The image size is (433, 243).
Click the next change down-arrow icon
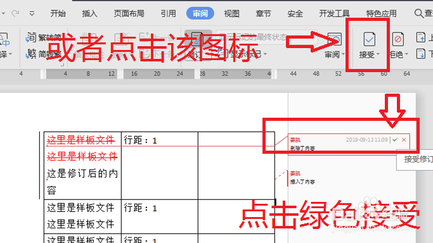point(420,53)
